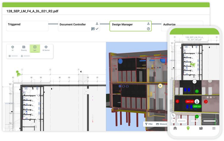Open the Document Controller comment icon
This screenshot has height=141, width=224.
coord(93,29)
